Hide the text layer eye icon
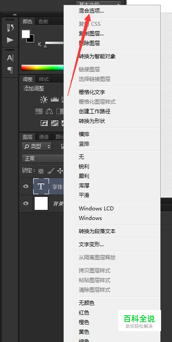The height and width of the screenshot is (342, 172). point(26,186)
